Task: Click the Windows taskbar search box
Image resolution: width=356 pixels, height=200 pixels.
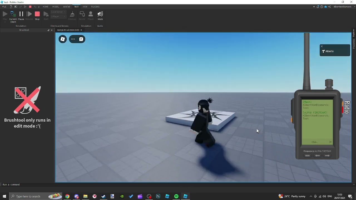Action: coord(36,196)
